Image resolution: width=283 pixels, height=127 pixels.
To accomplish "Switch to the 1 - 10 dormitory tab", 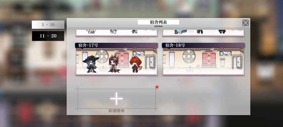I will coord(48,25).
